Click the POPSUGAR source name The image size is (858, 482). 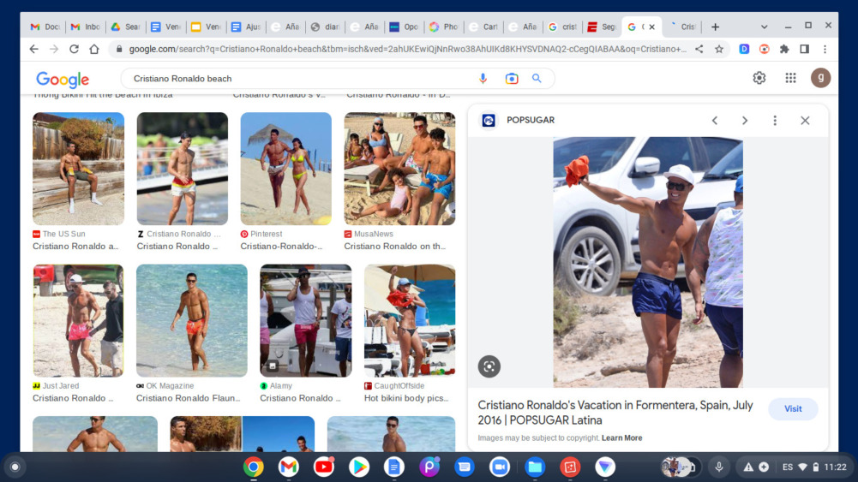pos(531,120)
